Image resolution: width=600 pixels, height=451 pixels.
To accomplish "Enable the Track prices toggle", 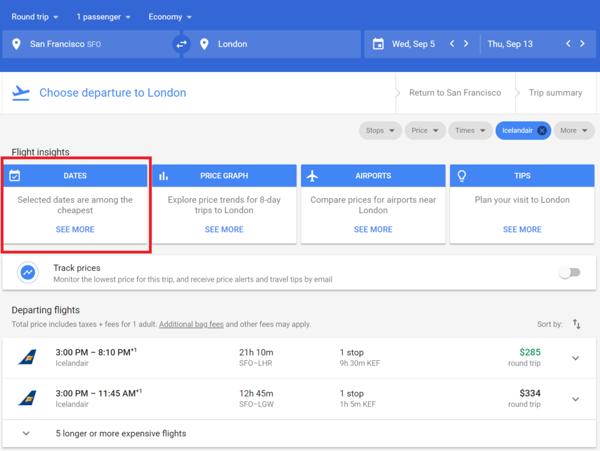I will click(x=569, y=272).
